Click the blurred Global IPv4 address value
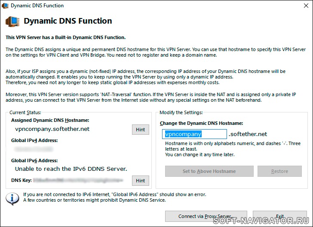The height and width of the screenshot is (227, 313). tap(34, 149)
